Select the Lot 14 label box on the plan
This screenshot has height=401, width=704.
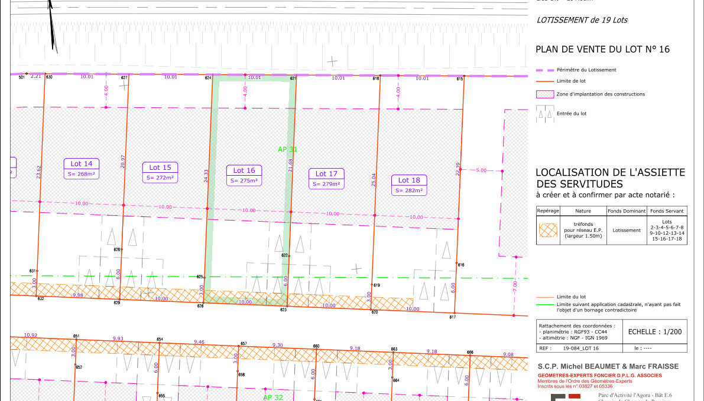point(81,169)
